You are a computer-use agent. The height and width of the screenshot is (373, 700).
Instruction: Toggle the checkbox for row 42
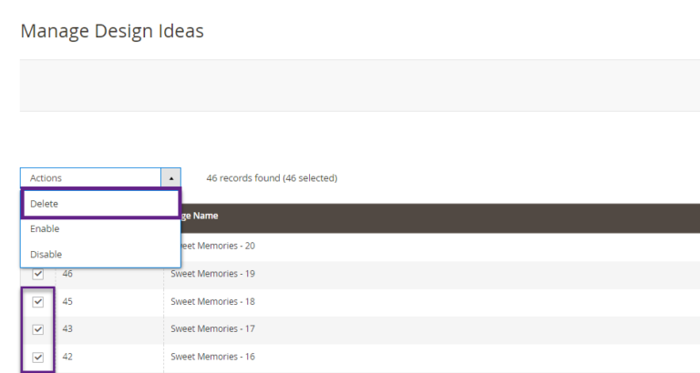37,358
